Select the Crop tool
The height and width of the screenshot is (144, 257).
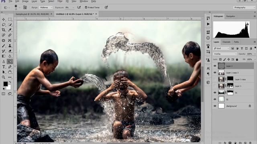pos(4,30)
